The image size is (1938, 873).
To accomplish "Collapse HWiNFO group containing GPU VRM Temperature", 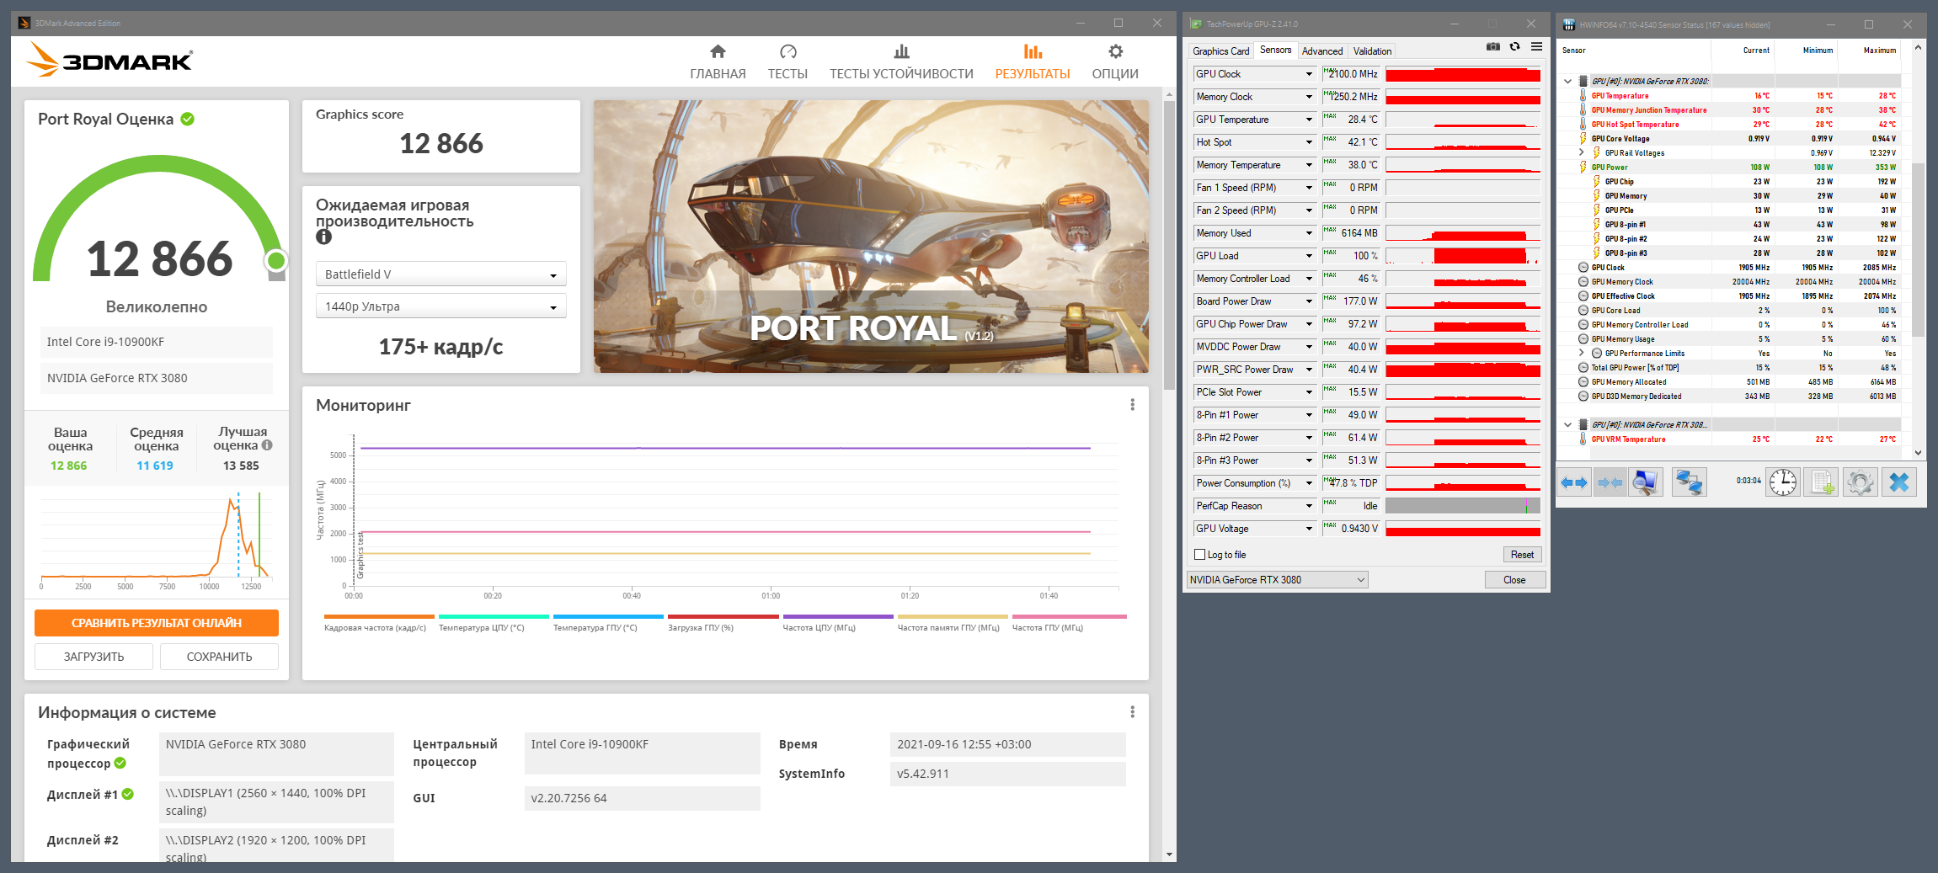I will 1567,425.
